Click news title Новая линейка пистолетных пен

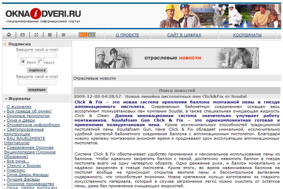tap(186, 96)
